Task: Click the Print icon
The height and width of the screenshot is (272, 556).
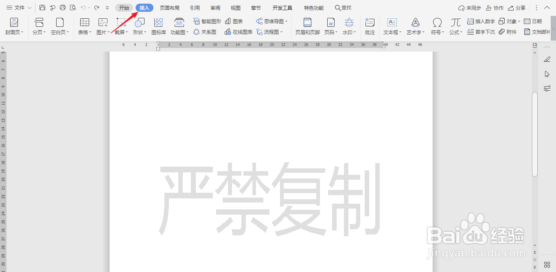Action: (x=63, y=8)
